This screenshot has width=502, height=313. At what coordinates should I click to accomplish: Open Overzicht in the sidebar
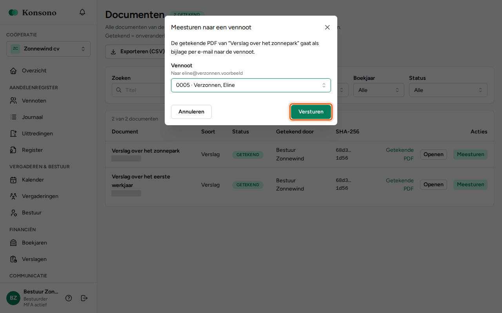48,71
